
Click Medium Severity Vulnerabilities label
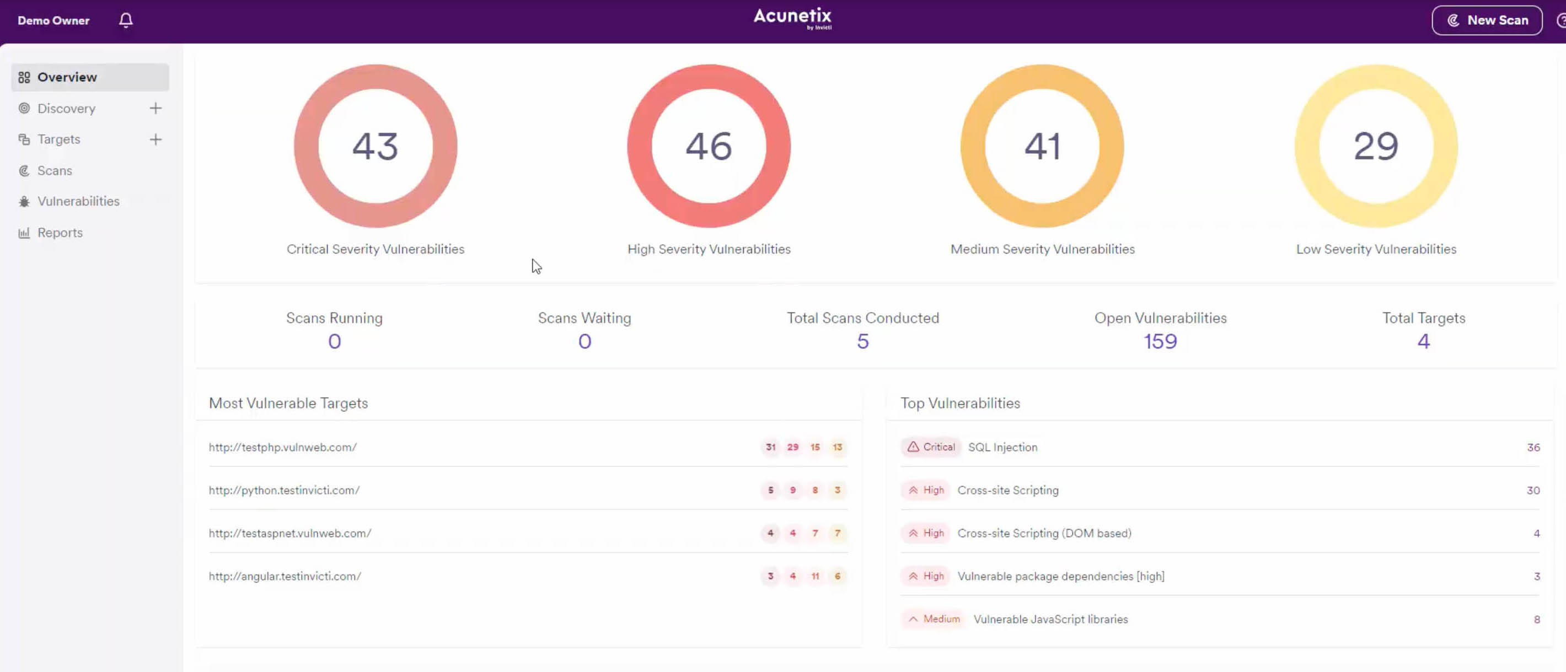1042,249
